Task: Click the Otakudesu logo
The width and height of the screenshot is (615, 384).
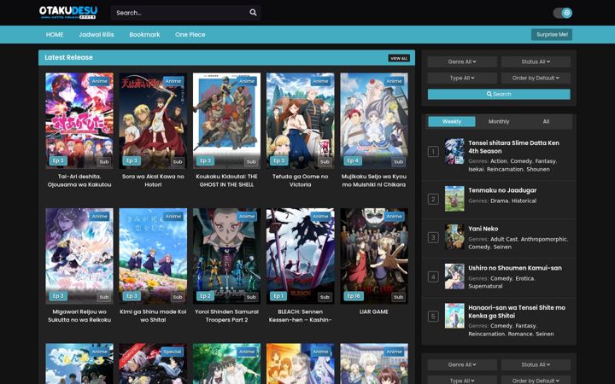Action: pos(68,13)
